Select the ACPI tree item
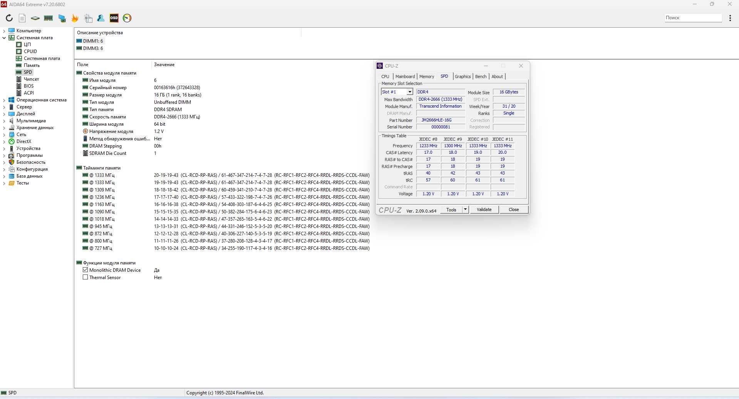739x399 pixels. 29,93
